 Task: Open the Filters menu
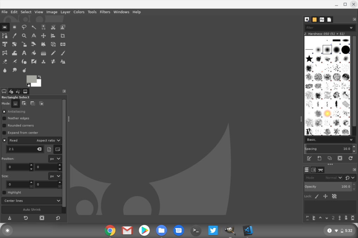coord(105,12)
